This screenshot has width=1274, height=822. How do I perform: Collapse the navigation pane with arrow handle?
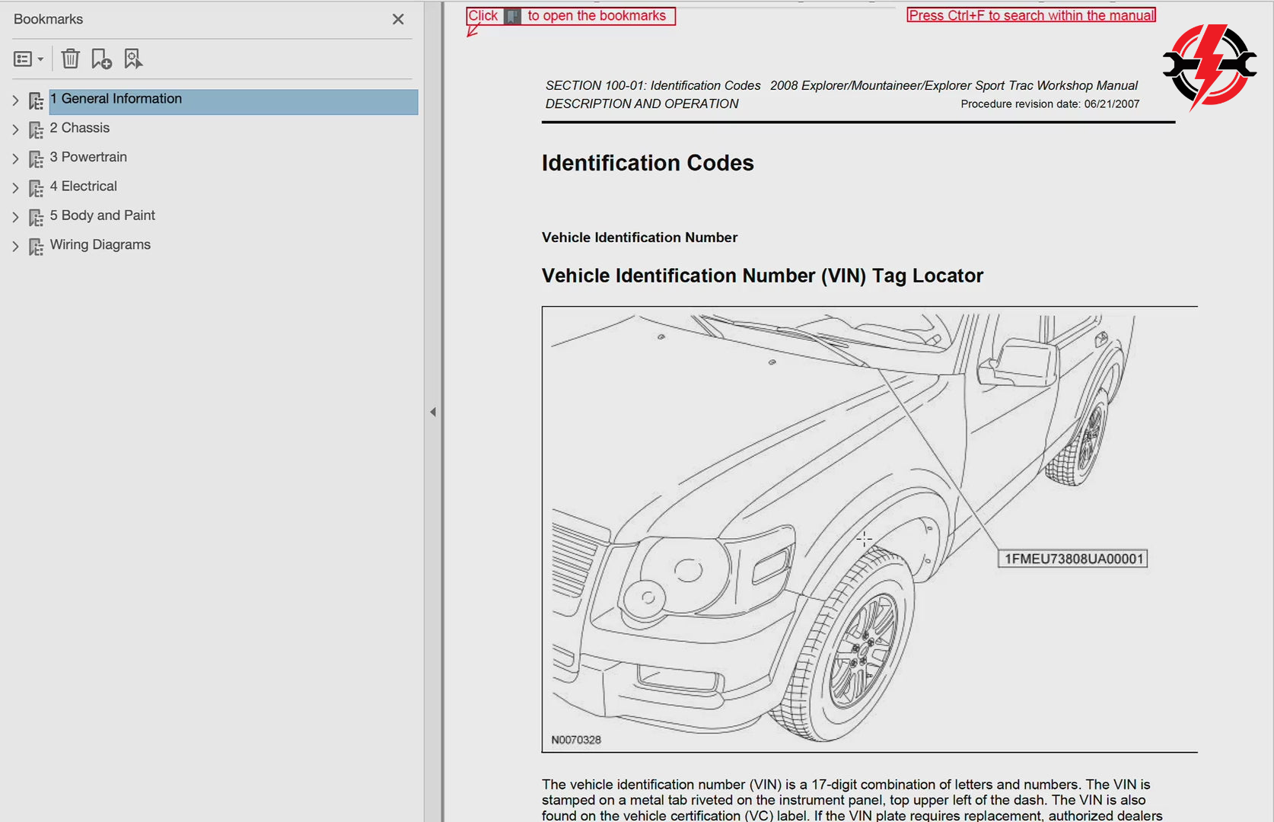click(x=433, y=412)
